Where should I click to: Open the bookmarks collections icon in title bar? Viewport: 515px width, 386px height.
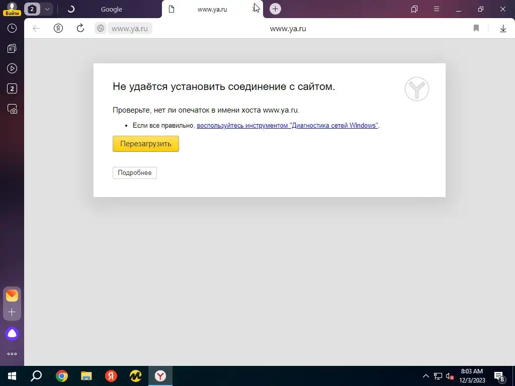click(x=414, y=9)
